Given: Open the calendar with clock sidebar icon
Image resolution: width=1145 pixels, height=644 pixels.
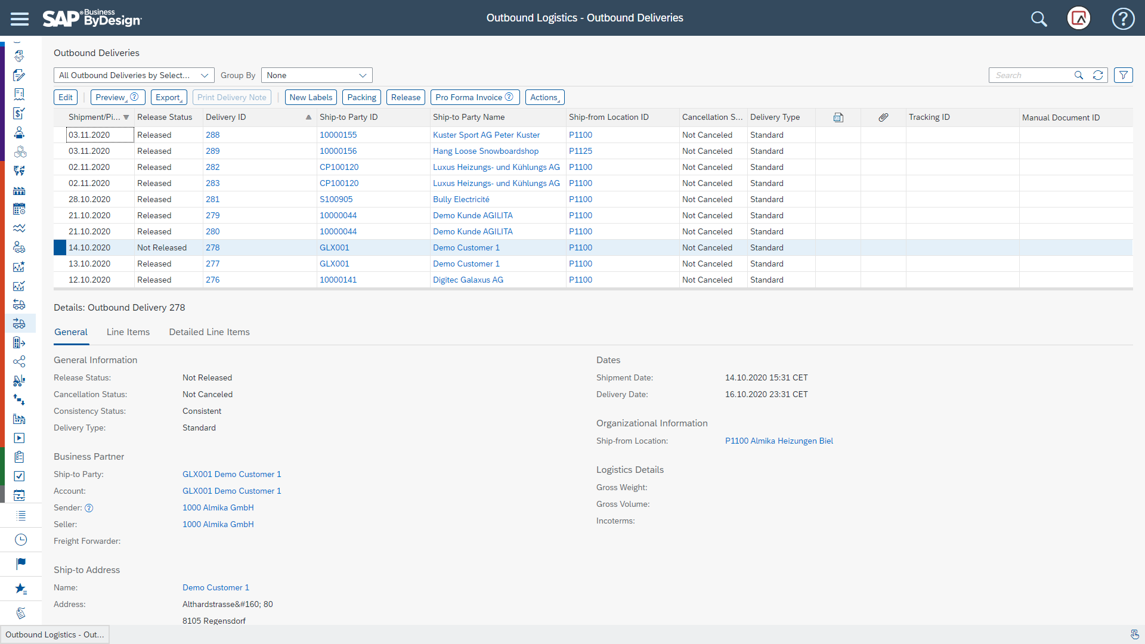Looking at the screenshot, I should pos(19,209).
